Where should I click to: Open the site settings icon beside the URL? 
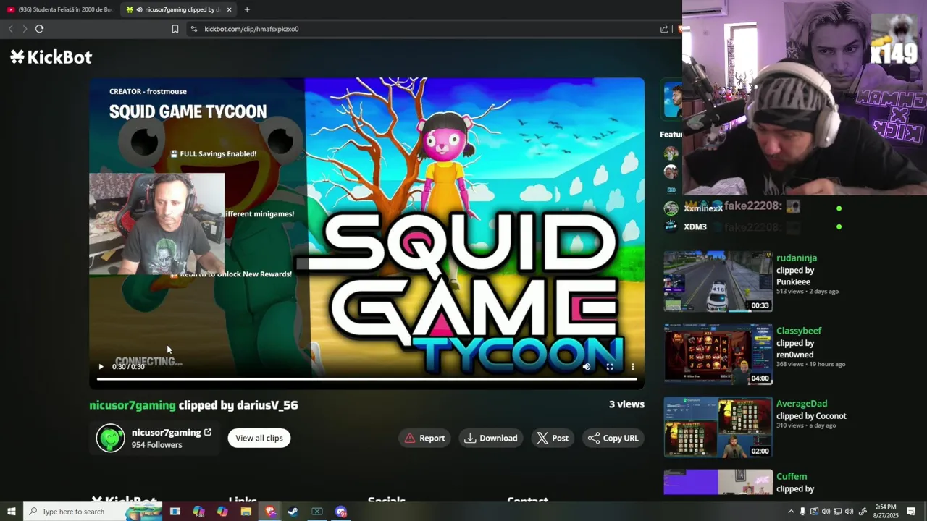193,29
